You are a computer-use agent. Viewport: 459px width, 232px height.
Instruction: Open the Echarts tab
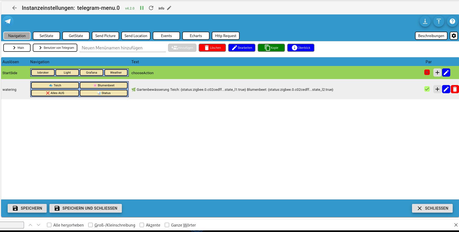[196, 36]
